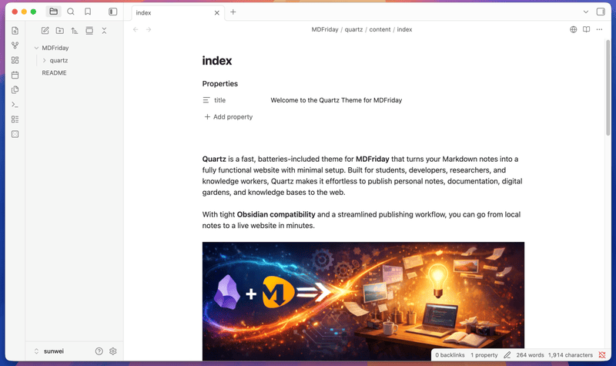Viewport: 616px width, 366px height.
Task: Click 1,914 characters status entry
Action: click(571, 355)
